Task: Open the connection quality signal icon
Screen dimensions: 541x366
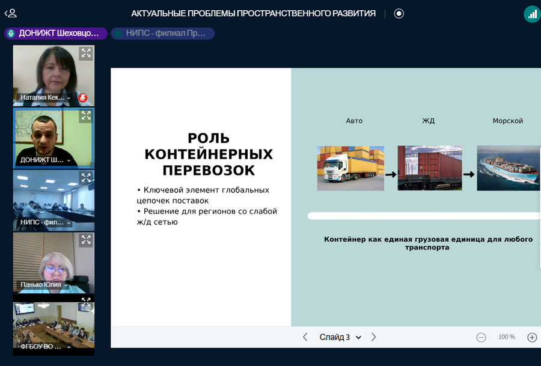Action: click(532, 14)
